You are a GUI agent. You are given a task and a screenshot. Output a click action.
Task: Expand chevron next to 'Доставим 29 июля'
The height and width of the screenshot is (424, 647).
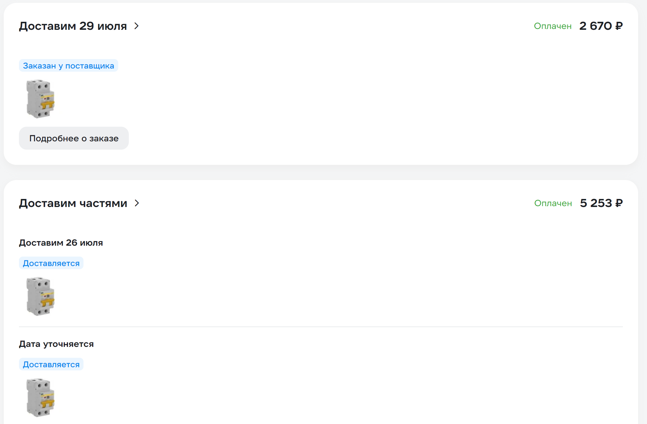tap(137, 26)
